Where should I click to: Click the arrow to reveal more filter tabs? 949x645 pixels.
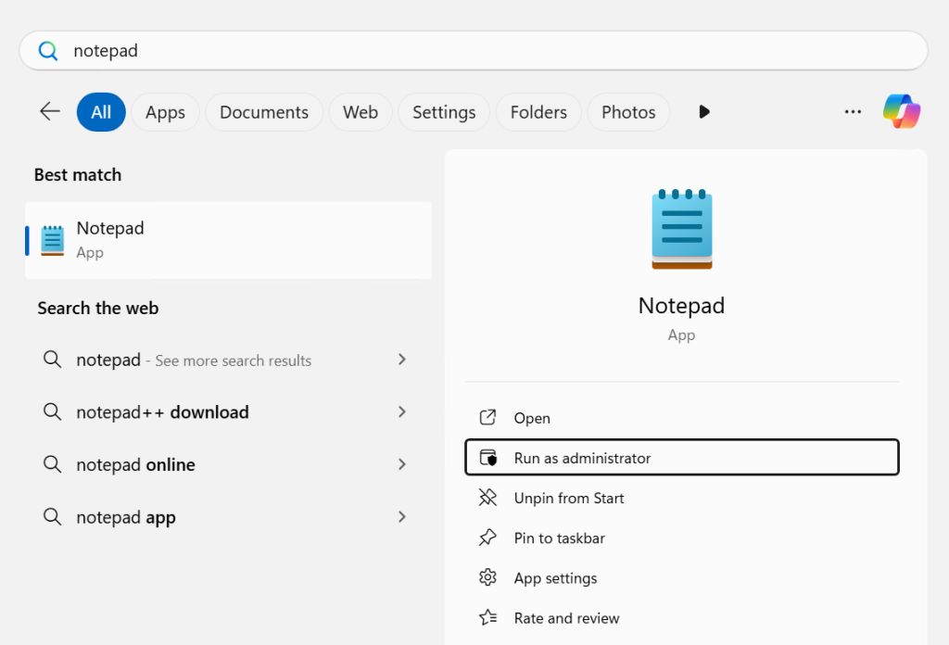click(x=703, y=111)
